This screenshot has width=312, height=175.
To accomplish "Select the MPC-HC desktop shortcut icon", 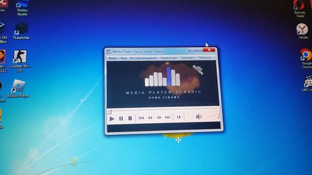I will point(308,84).
